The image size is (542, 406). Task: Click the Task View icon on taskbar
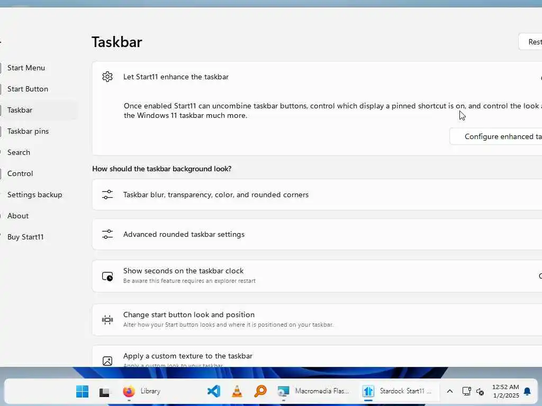coord(104,392)
